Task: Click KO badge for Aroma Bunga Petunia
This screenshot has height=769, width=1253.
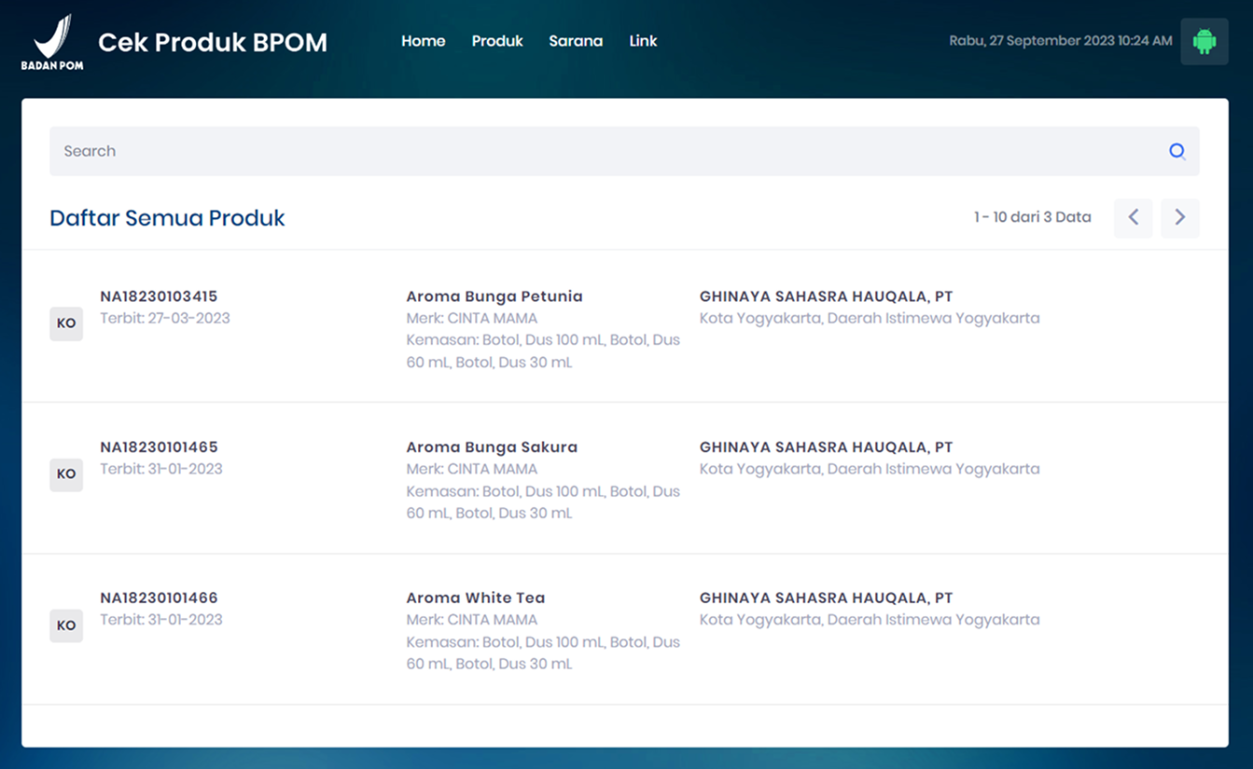Action: coord(66,323)
